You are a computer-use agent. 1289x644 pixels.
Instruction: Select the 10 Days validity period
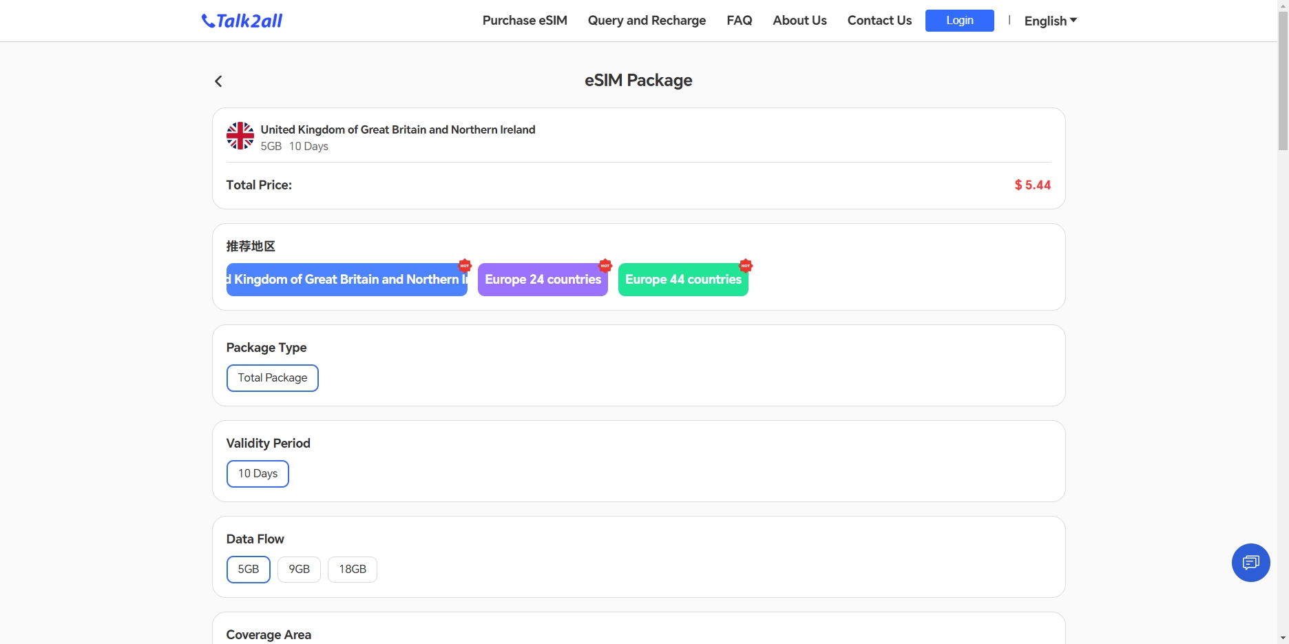tap(258, 474)
